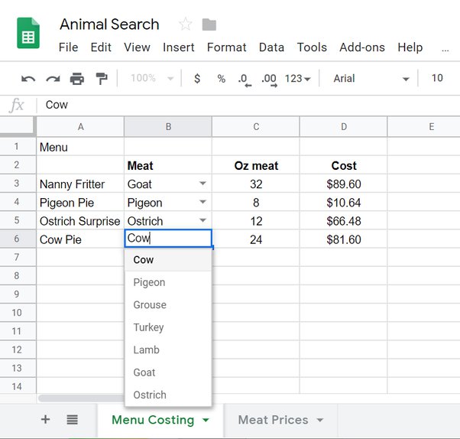This screenshot has width=460, height=439.
Task: Click the font size 10 field
Action: click(x=437, y=78)
